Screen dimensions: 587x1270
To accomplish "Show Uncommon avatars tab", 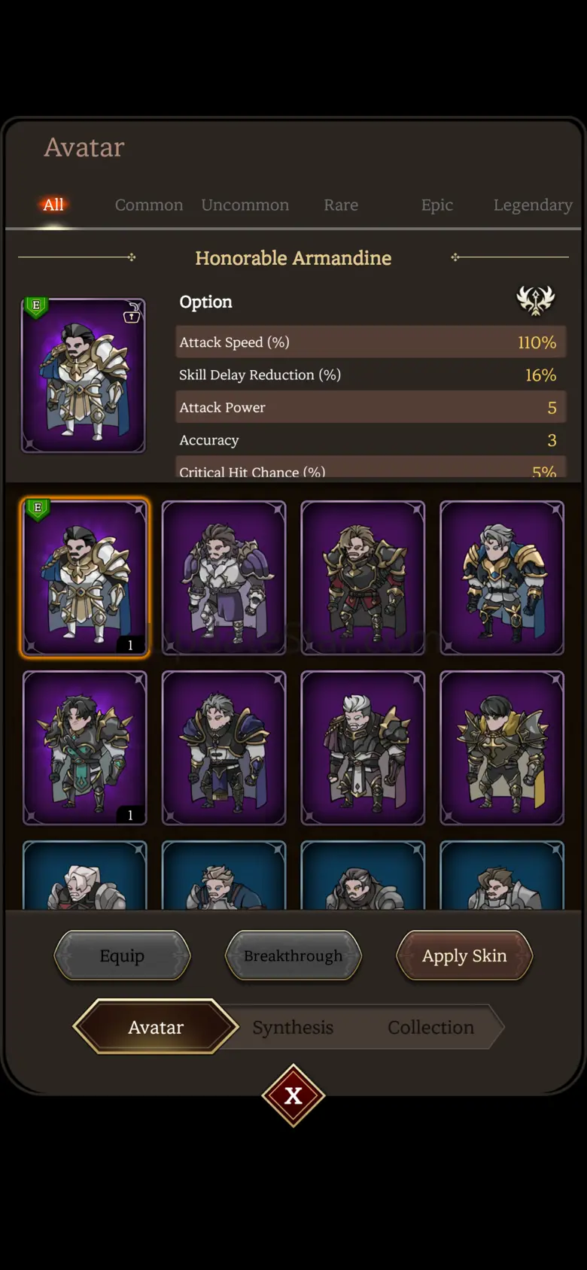I will (245, 205).
